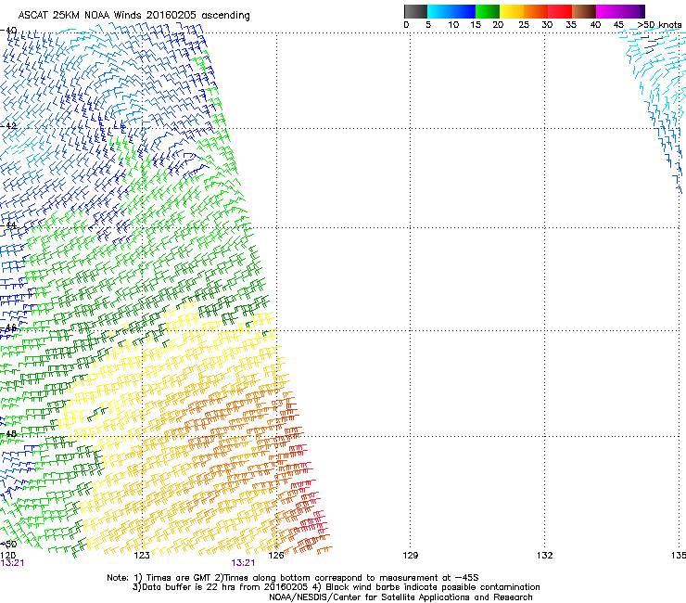686x603 pixels.
Task: Click the 'NOAA/NESDIS/Center for Satellite Applications and Research' credit
Action: coord(400,597)
